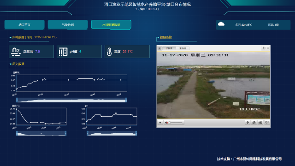Click the dissolved oxygen O2 icon
This screenshot has width=295, height=166.
pos(16,52)
